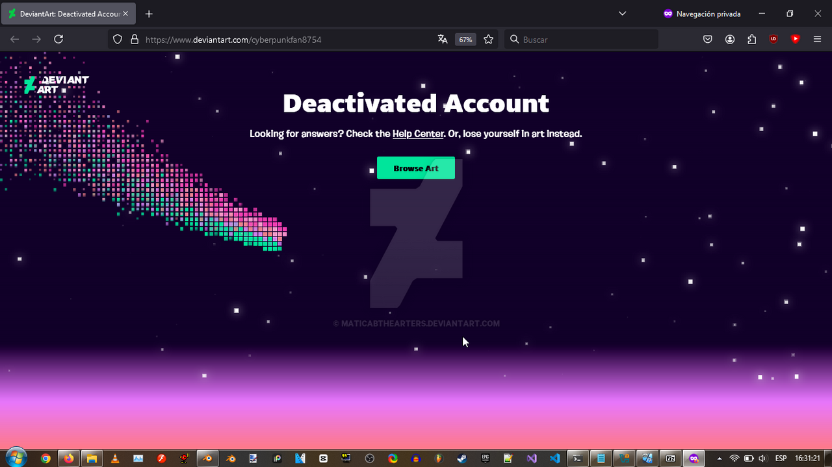Open the Wi-Fi network tray icon
The width and height of the screenshot is (832, 467).
coord(734,459)
